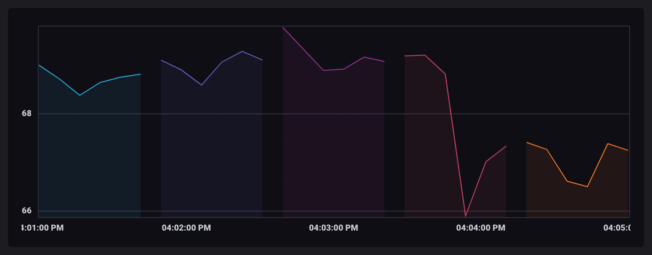The width and height of the screenshot is (652, 255).
Task: Click the purple series highest peak
Action: [x=242, y=51]
